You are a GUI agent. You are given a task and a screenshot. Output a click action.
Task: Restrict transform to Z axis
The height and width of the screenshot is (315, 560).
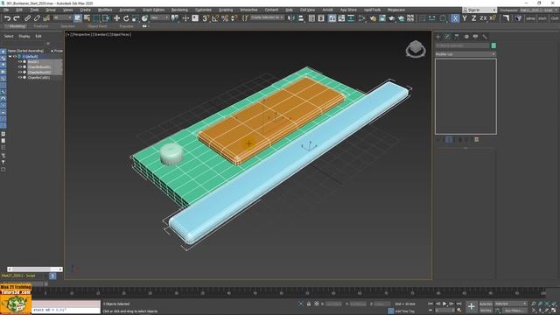pos(474,18)
